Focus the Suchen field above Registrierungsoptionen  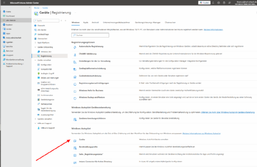point(90,35)
